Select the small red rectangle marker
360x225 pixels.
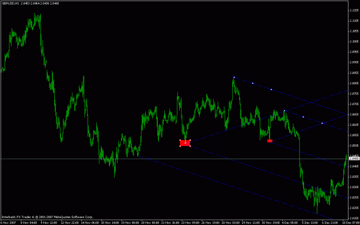click(270, 141)
